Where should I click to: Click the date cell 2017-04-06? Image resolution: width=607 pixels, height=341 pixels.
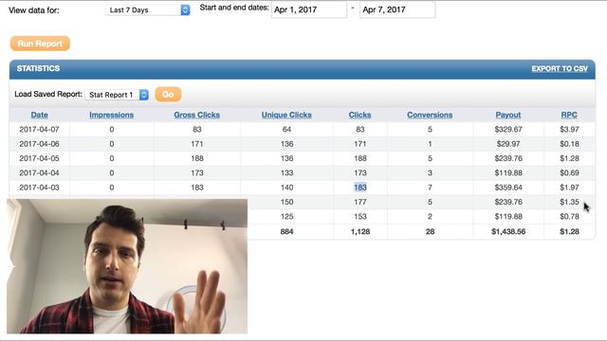point(40,144)
